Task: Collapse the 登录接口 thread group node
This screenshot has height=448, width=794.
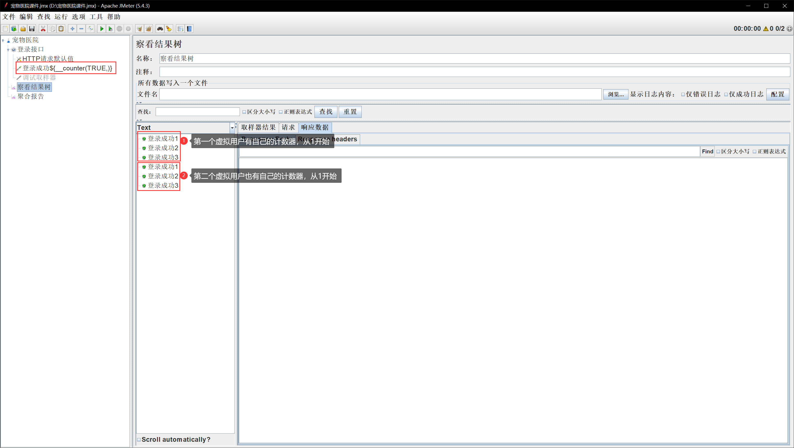Action: pos(8,49)
